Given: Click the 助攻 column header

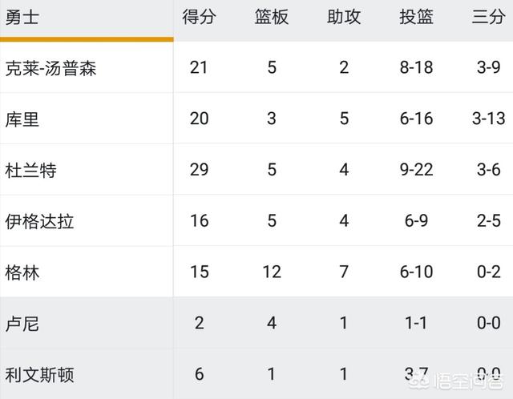Looking at the screenshot, I should [344, 17].
